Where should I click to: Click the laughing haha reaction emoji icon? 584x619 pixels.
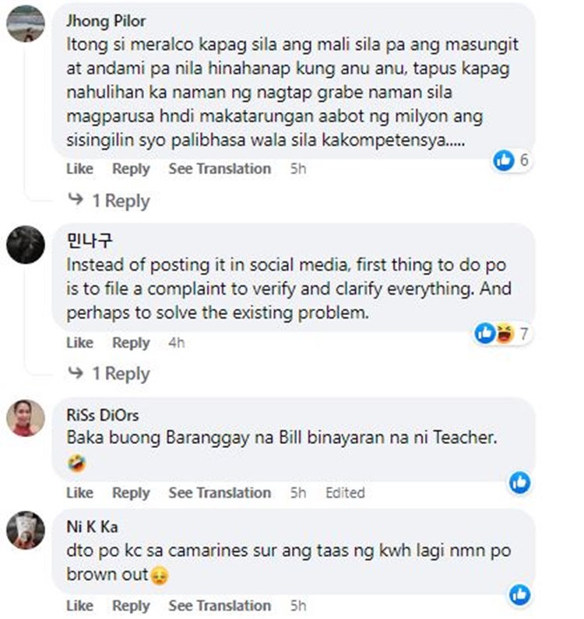(505, 334)
